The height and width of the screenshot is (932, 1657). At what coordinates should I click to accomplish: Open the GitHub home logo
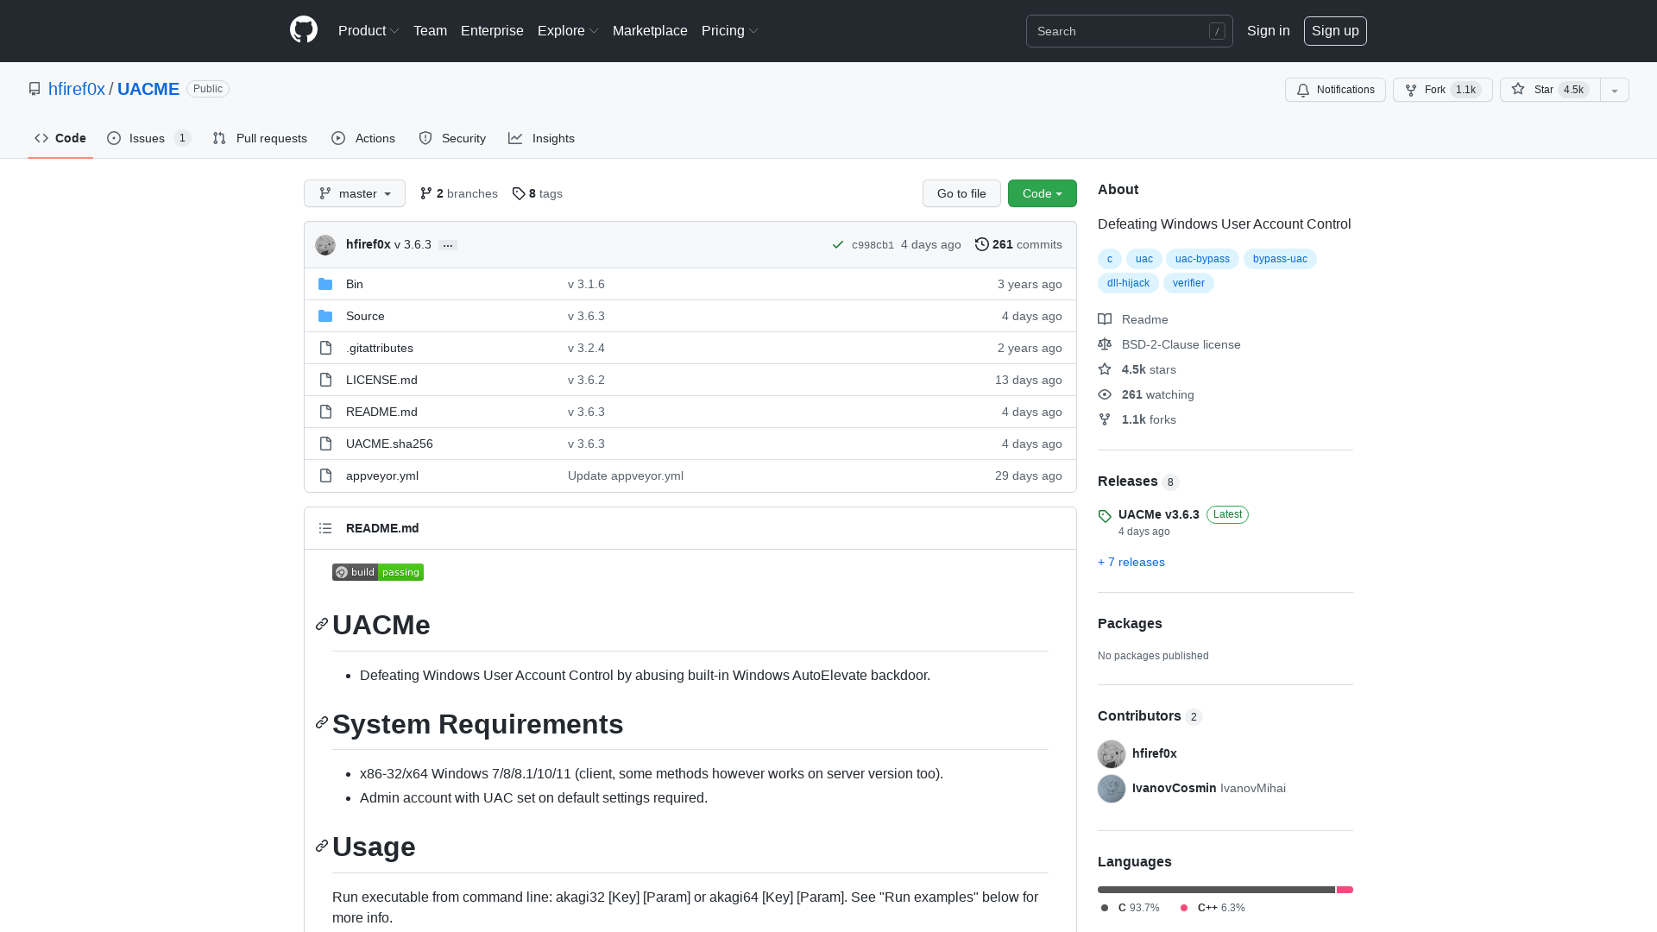point(304,30)
